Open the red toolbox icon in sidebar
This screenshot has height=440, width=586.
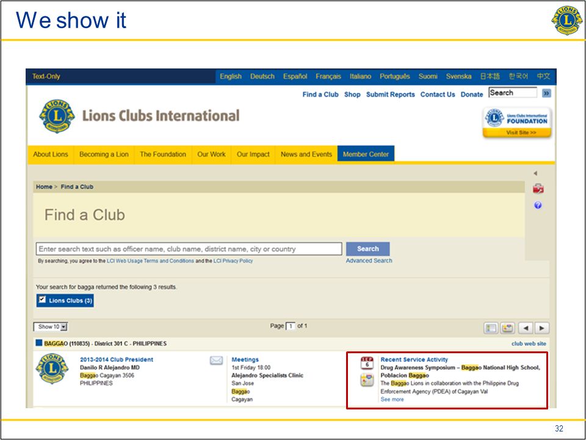pos(538,189)
